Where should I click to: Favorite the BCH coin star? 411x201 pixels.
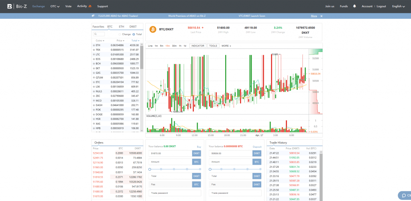pyautogui.click(x=94, y=64)
